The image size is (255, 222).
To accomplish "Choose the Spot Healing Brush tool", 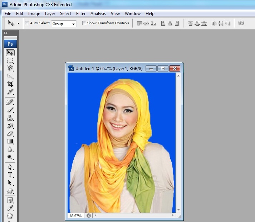I will coord(10,102).
